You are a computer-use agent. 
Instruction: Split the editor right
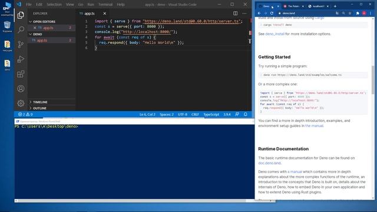pos(236,14)
